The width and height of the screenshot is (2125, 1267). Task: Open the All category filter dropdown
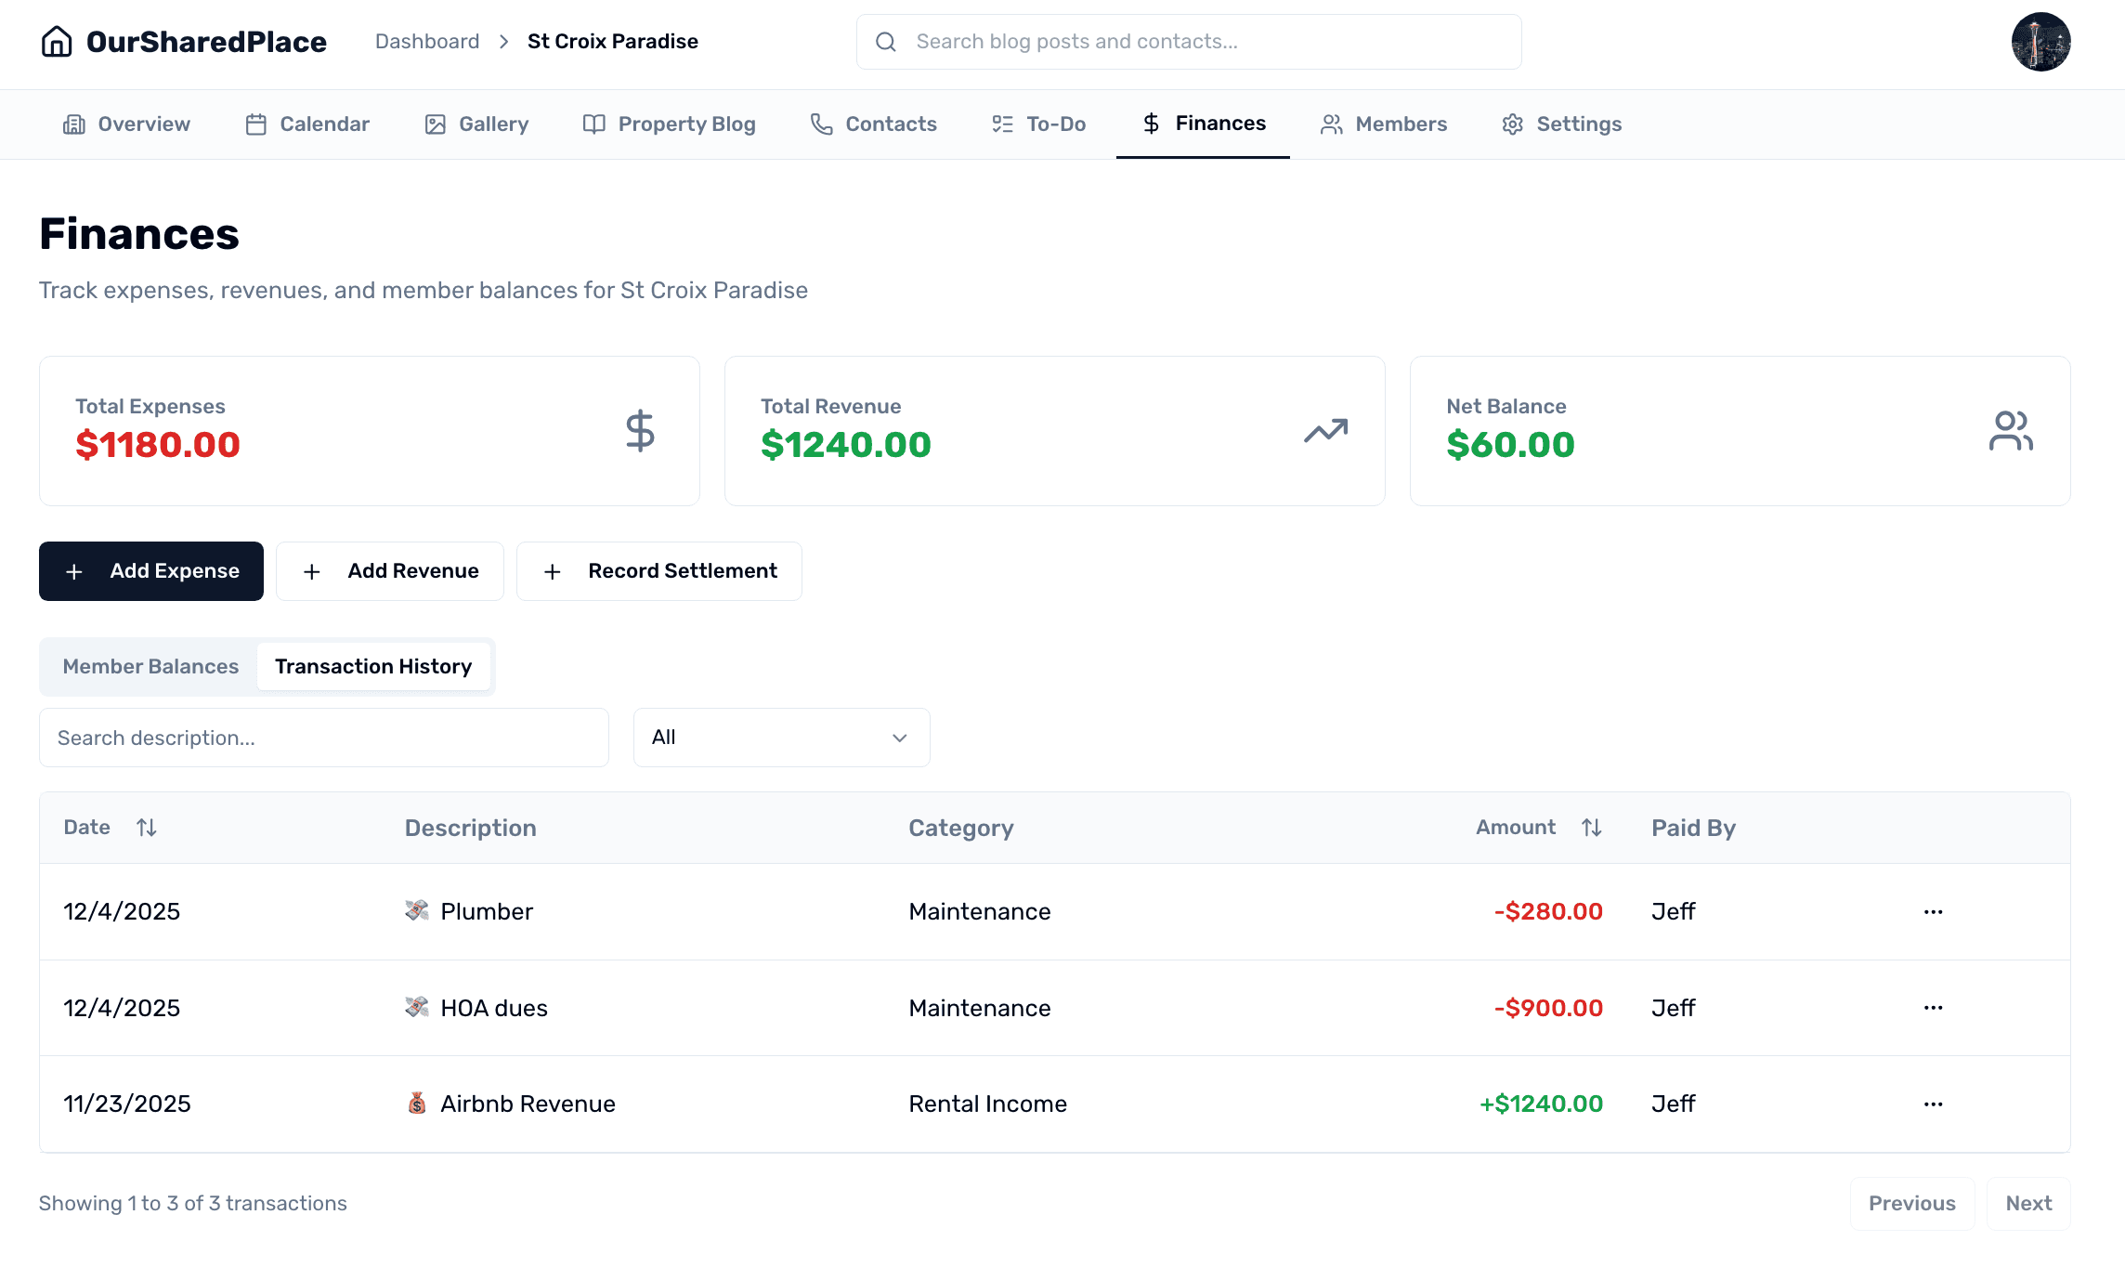(x=780, y=737)
